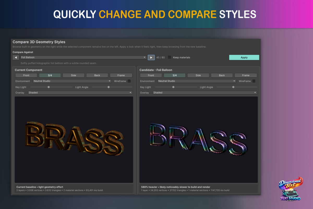This screenshot has width=313, height=209.
Task: Select Side view in Candidate panel
Action: click(198, 76)
